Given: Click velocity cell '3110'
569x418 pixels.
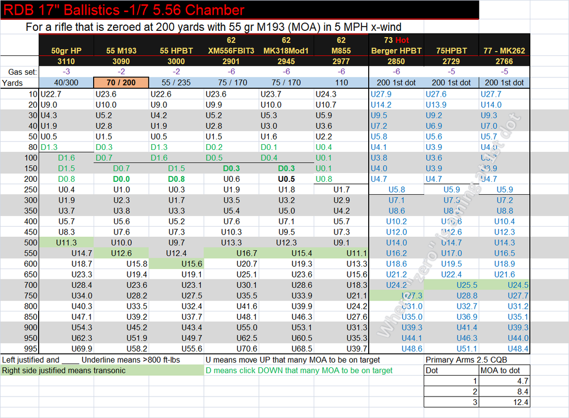Looking at the screenshot, I should click(66, 61).
